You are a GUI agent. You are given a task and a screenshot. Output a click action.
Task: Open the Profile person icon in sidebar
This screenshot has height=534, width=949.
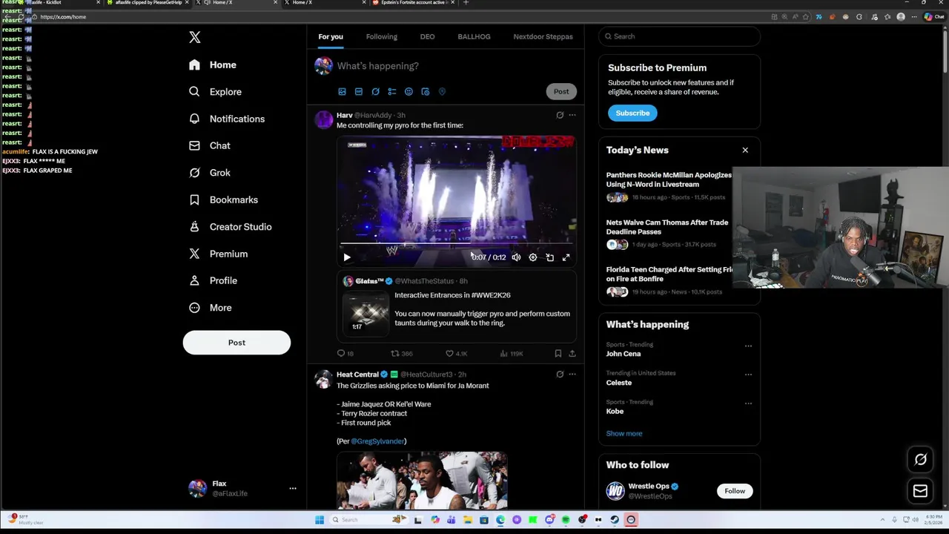[194, 280]
